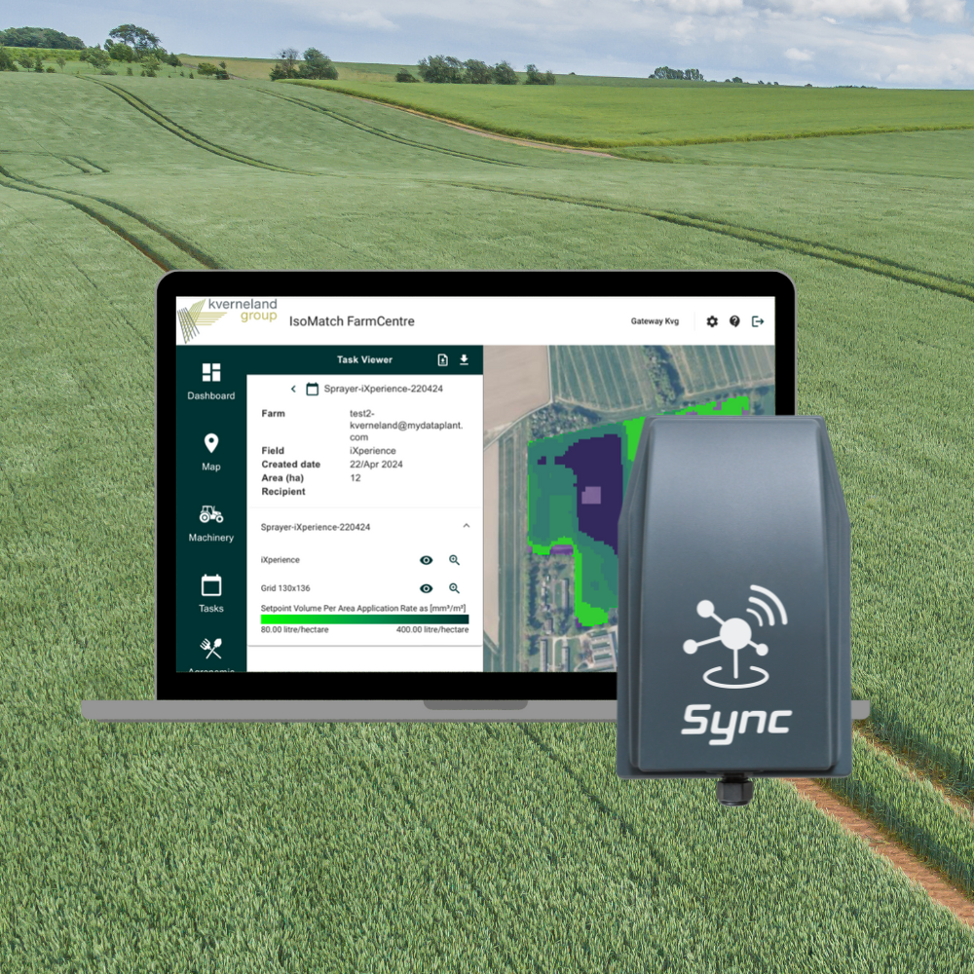Click the Setpoint Volume Per Area text
The image size is (974, 974).
coord(363,608)
